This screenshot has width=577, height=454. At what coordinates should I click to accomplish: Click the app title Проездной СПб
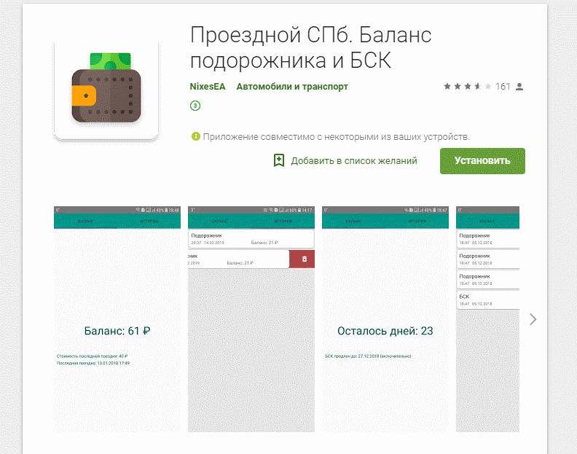[x=310, y=47]
